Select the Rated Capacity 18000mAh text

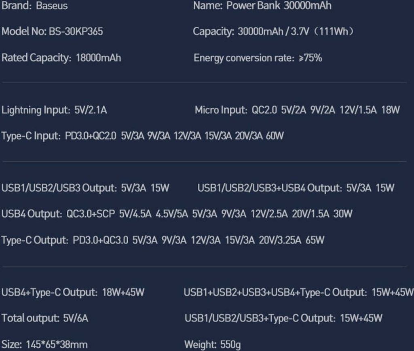point(61,58)
